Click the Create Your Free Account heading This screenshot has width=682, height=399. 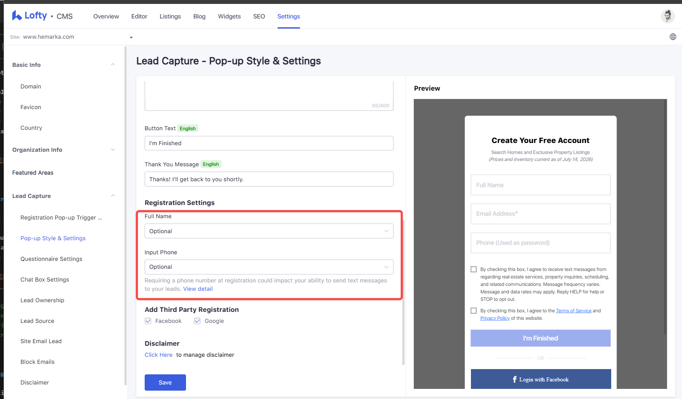click(540, 140)
